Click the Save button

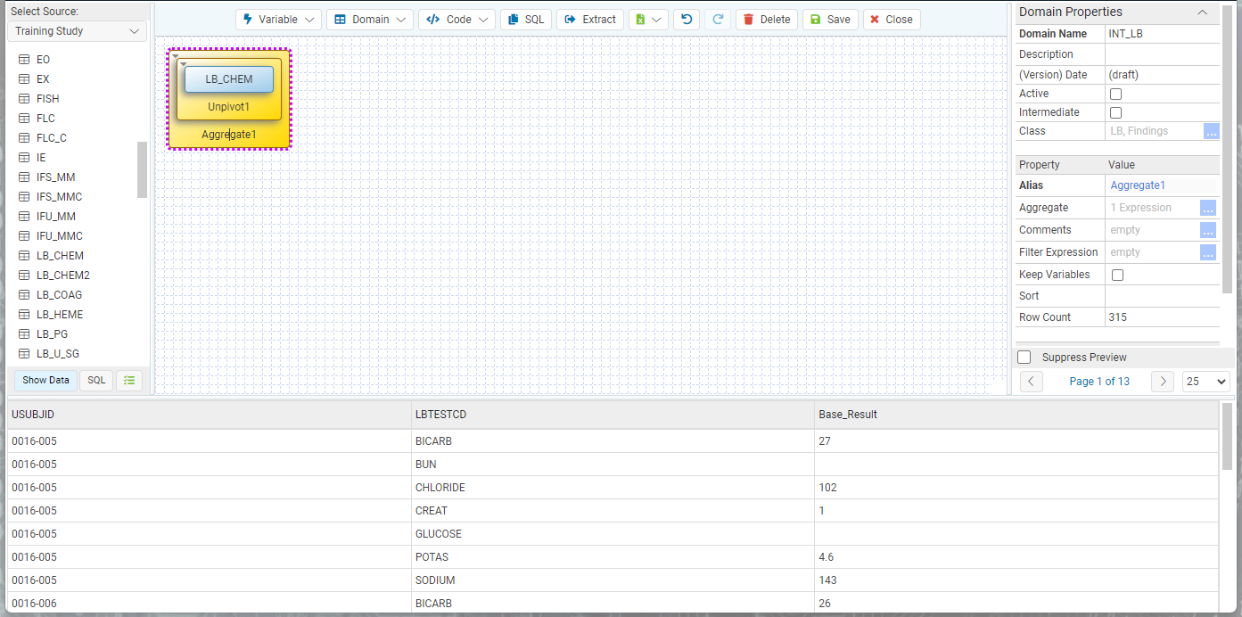(830, 20)
